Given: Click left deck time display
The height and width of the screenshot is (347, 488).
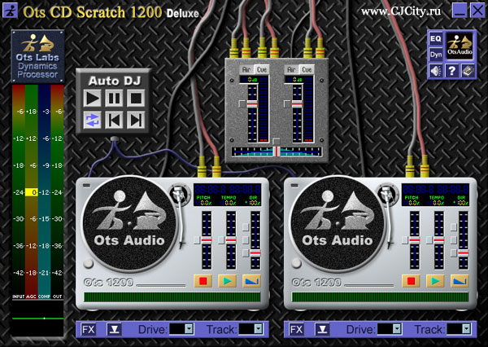Looking at the screenshot, I should pyautogui.click(x=227, y=189).
